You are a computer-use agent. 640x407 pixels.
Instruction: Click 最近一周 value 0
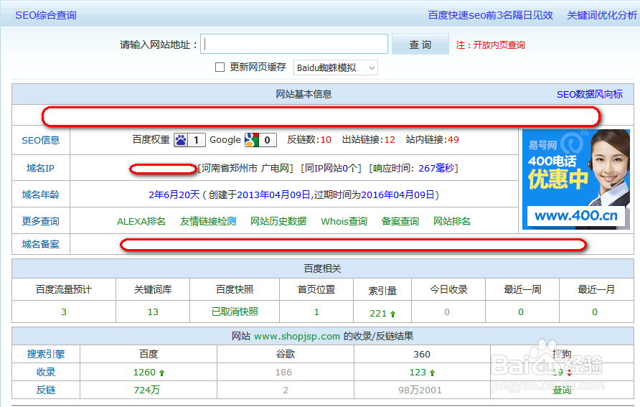[x=521, y=312]
